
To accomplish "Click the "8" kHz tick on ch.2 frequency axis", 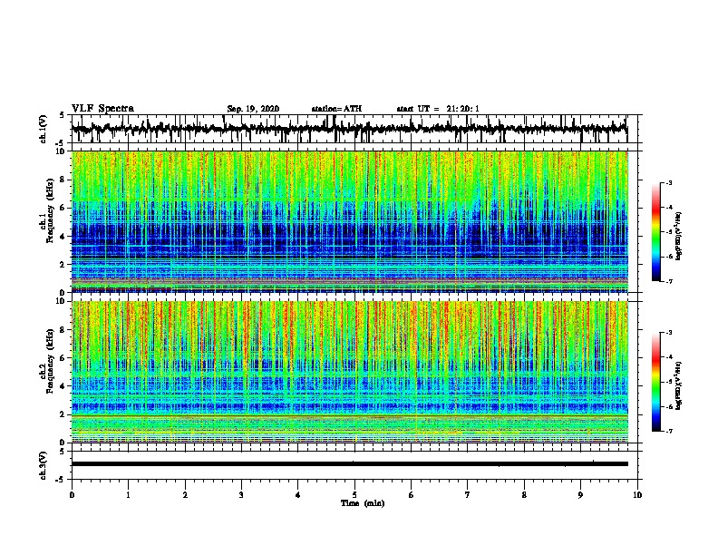I will (63, 330).
